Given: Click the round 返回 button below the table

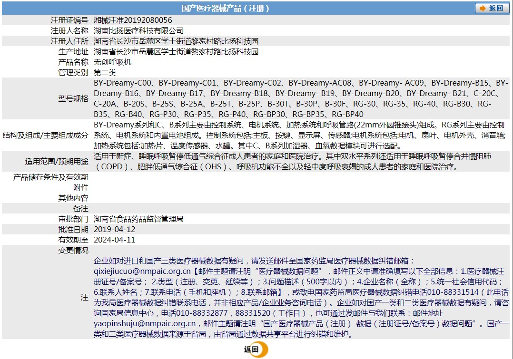Looking at the screenshot, I should (256, 349).
